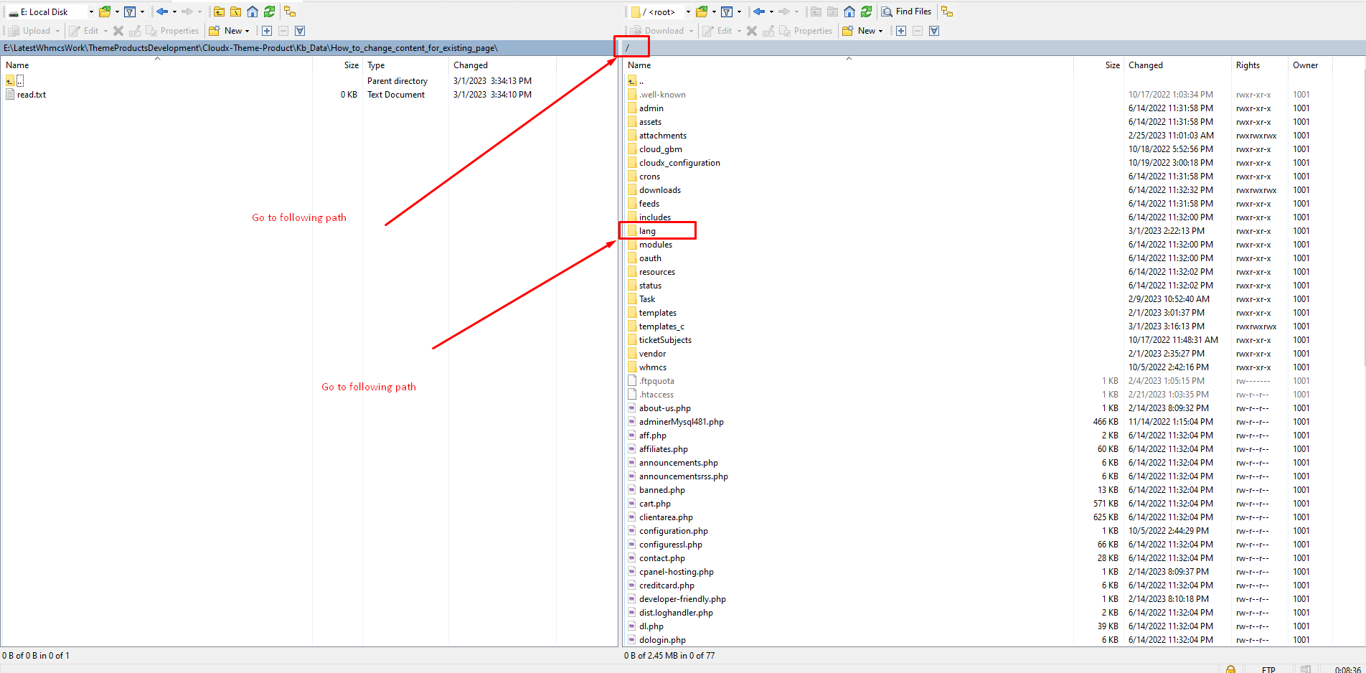The height and width of the screenshot is (673, 1366).
Task: Refresh the remote panel directory listing
Action: [866, 11]
